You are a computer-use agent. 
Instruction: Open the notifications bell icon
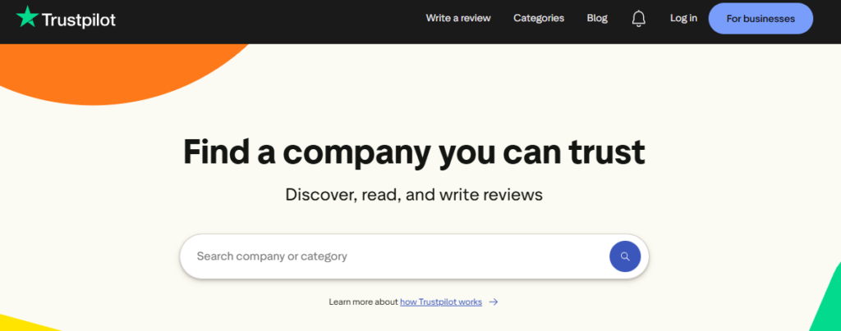(x=638, y=19)
